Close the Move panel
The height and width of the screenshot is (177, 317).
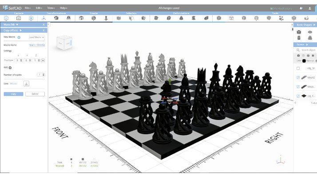tap(44, 25)
